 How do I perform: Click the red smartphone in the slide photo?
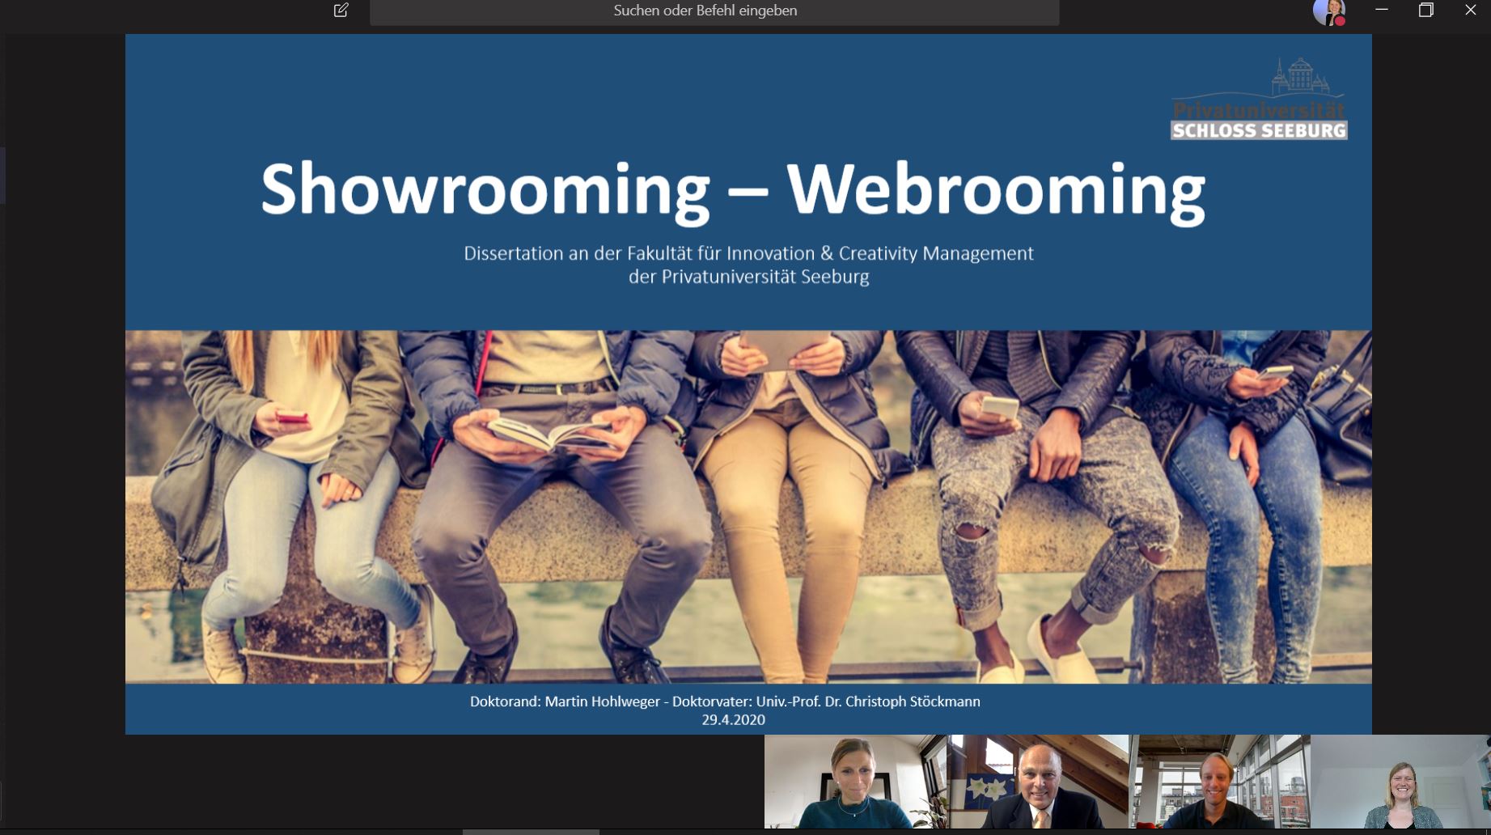click(x=292, y=418)
